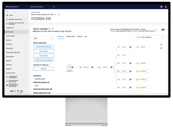This screenshot has width=173, height=129.
Task: Expand Management Collaboration Protection section
Action: point(26,85)
